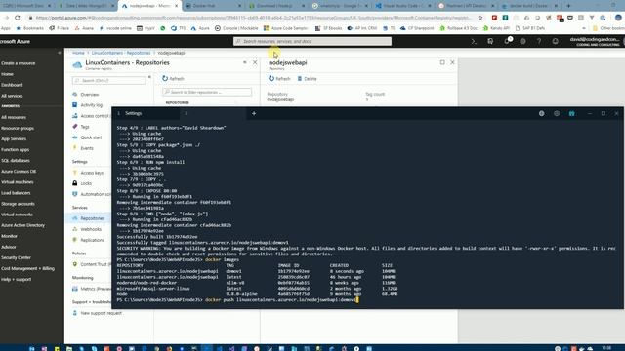
Task: Open Azure Cloud Shell from the top bar
Action: click(474, 41)
